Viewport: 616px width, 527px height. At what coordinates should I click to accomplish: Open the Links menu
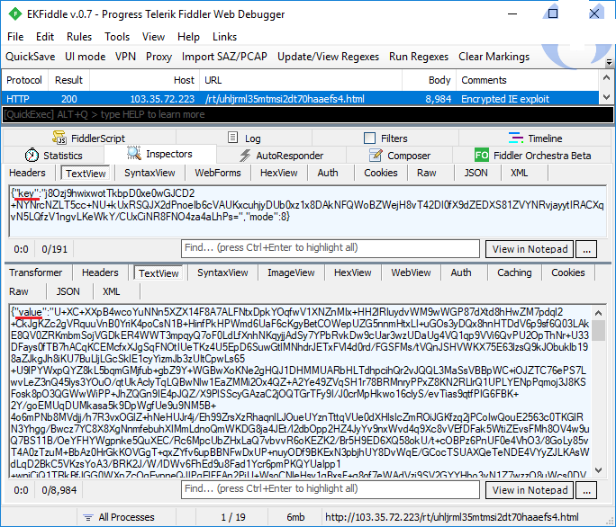coord(224,37)
